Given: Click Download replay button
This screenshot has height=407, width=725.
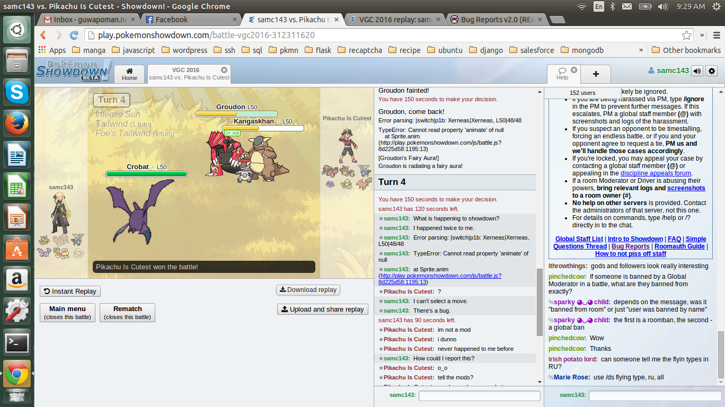Looking at the screenshot, I should coord(308,290).
